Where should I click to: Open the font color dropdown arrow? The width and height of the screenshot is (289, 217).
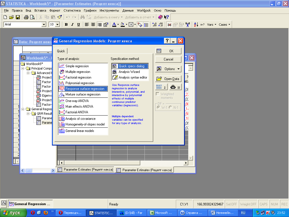118,25
